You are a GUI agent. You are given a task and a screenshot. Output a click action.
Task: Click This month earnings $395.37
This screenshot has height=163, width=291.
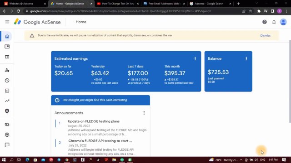click(175, 73)
